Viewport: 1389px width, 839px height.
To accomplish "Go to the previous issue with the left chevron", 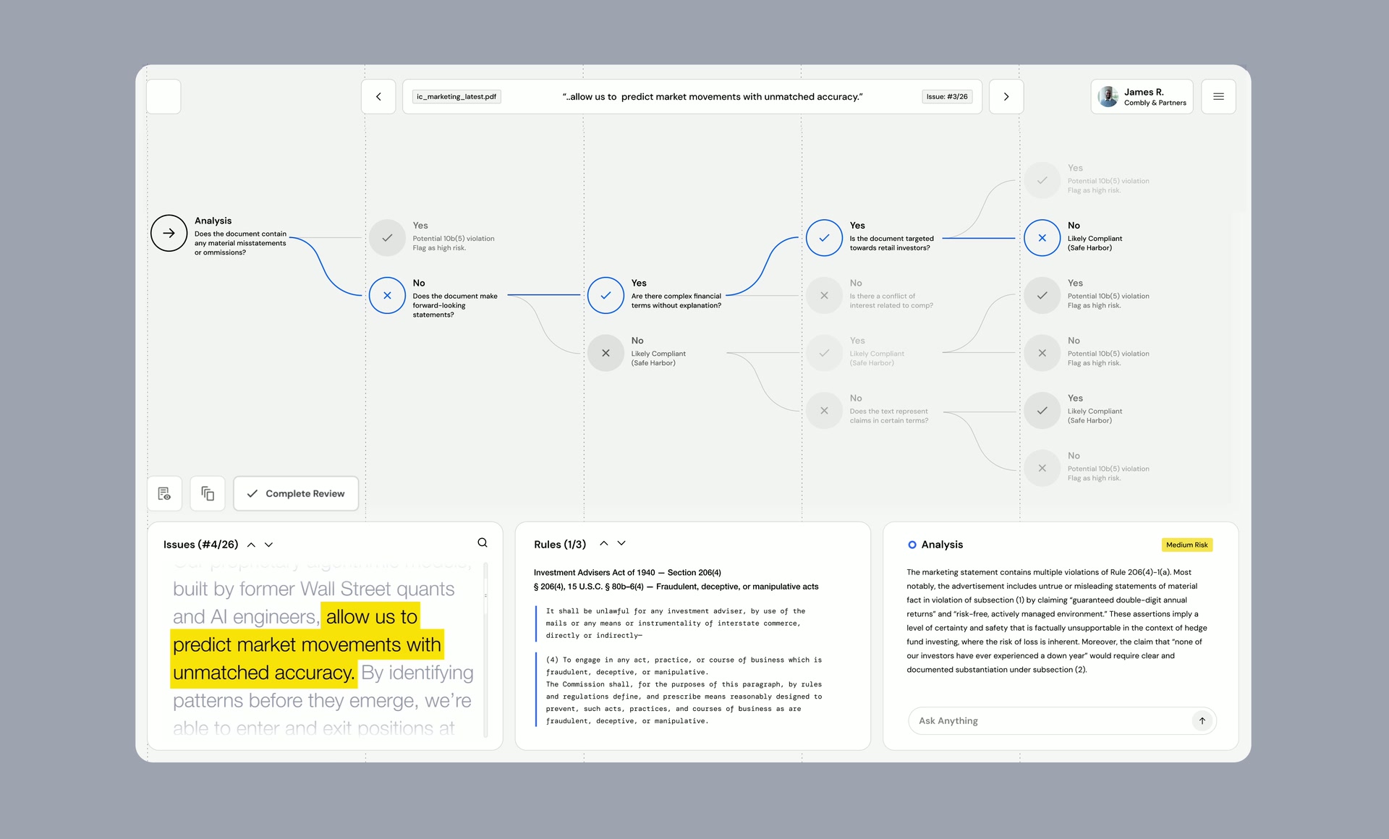I will point(378,96).
